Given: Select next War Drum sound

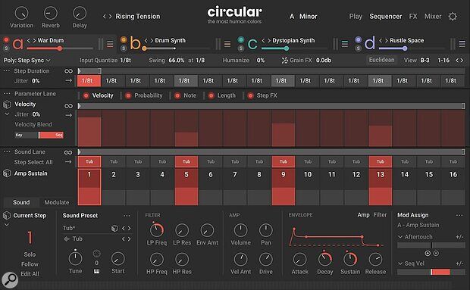Looking at the screenshot, I should pyautogui.click(x=34, y=40).
